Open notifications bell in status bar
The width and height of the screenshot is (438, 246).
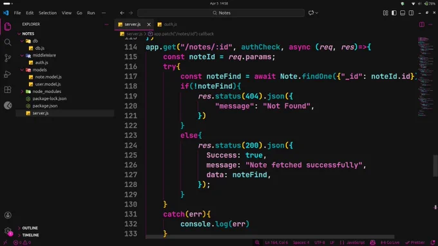coord(433,243)
